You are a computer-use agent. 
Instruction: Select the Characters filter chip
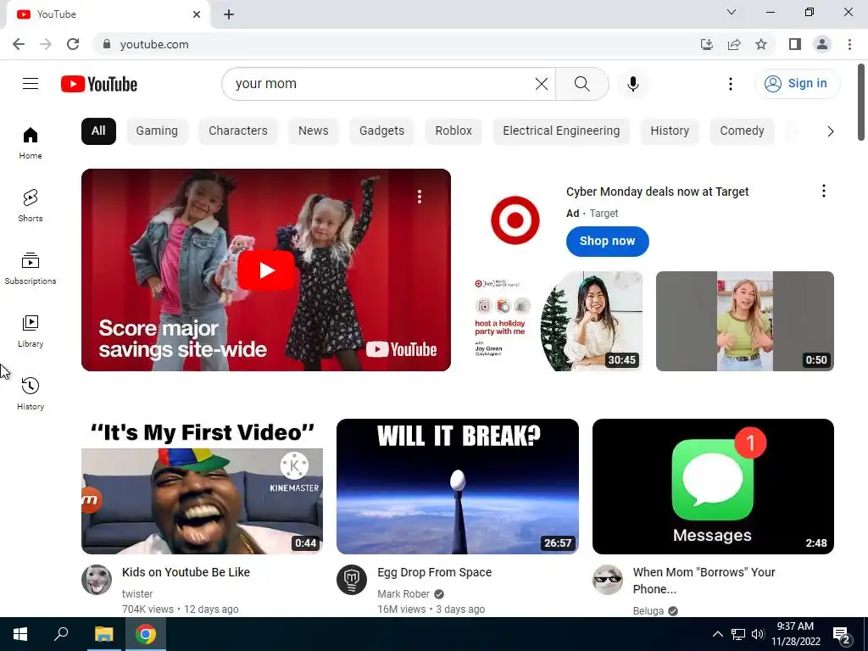point(238,131)
